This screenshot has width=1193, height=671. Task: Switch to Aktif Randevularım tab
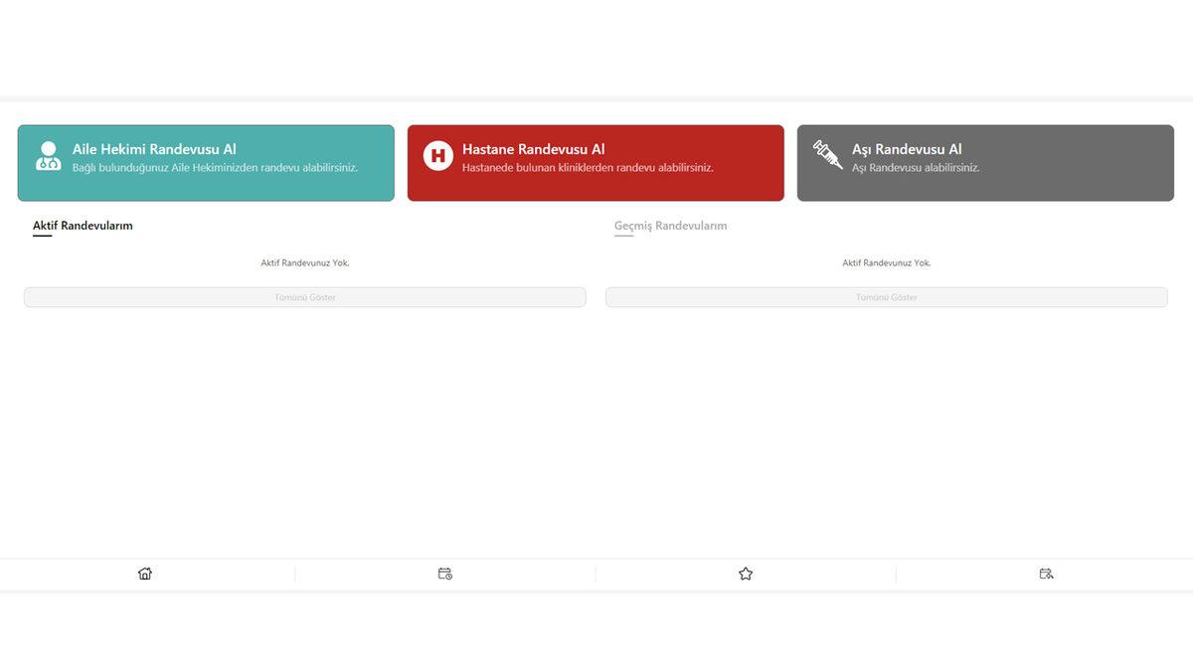pyautogui.click(x=83, y=226)
